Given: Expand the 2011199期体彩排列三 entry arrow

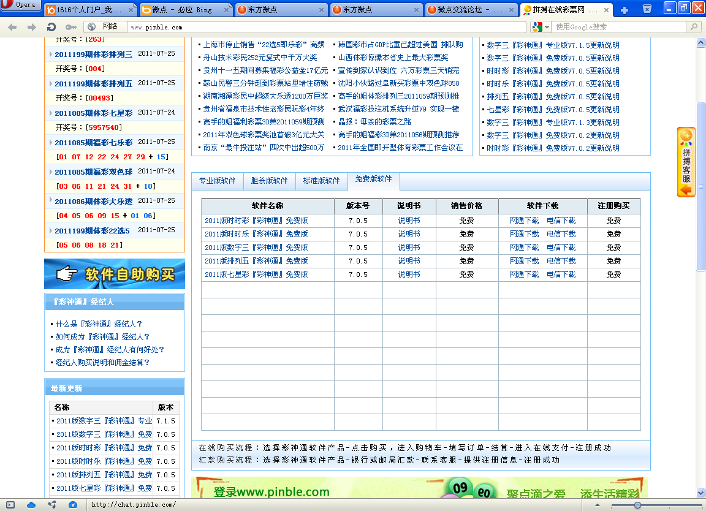Looking at the screenshot, I should (50, 54).
